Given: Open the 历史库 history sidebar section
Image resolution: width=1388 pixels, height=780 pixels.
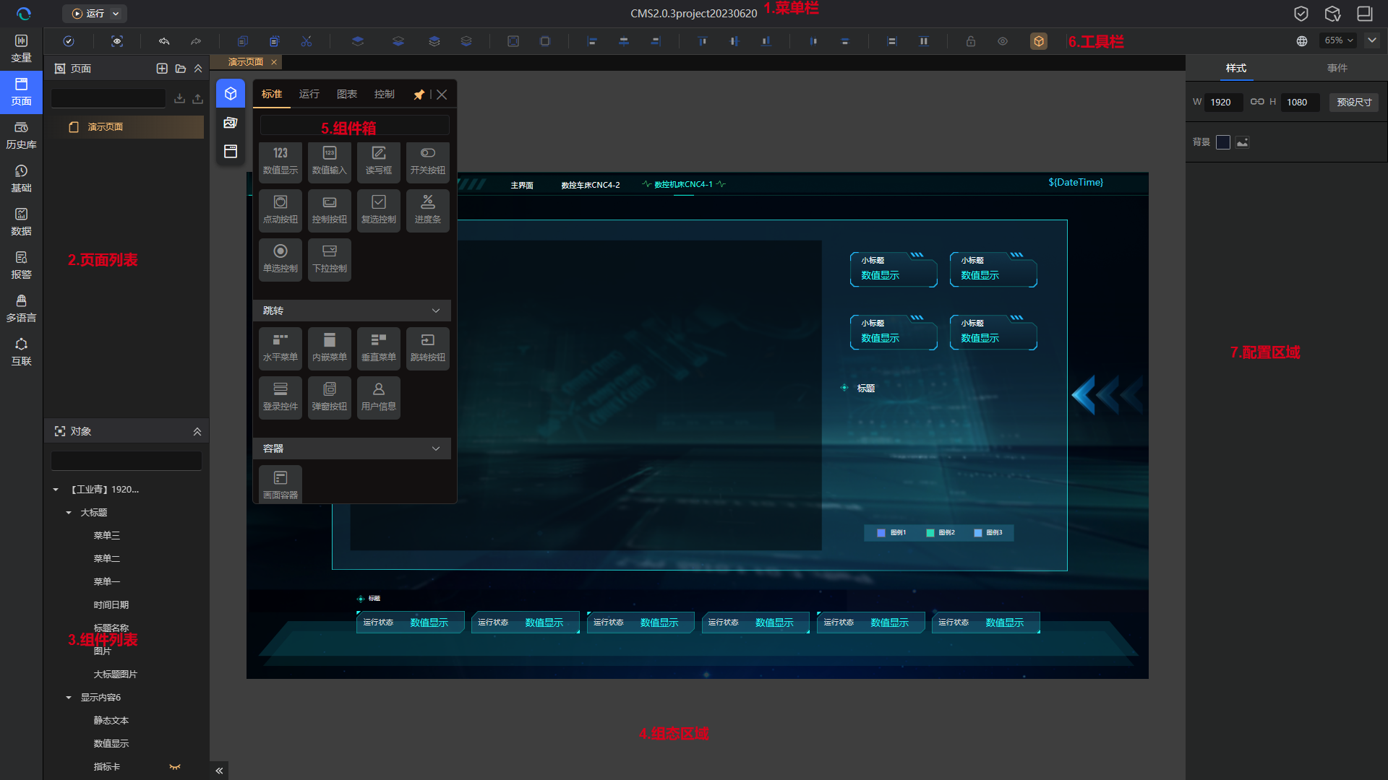Looking at the screenshot, I should 21,135.
